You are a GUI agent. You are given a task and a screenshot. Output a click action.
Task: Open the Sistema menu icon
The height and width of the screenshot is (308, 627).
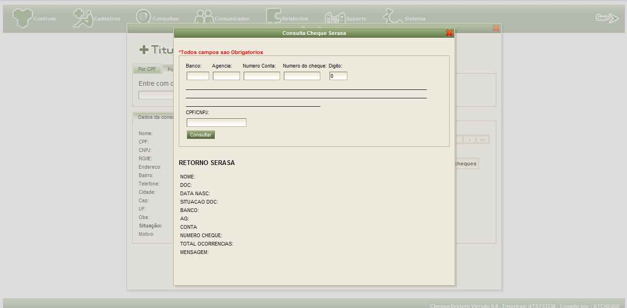click(393, 16)
